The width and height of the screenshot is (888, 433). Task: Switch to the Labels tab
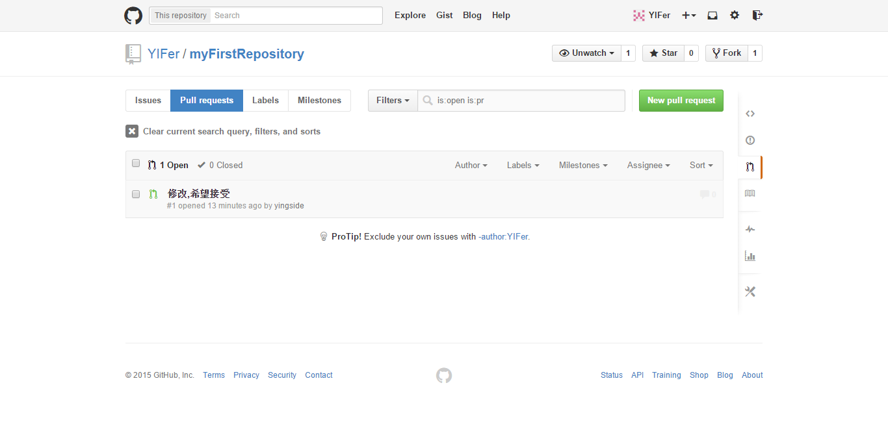265,101
